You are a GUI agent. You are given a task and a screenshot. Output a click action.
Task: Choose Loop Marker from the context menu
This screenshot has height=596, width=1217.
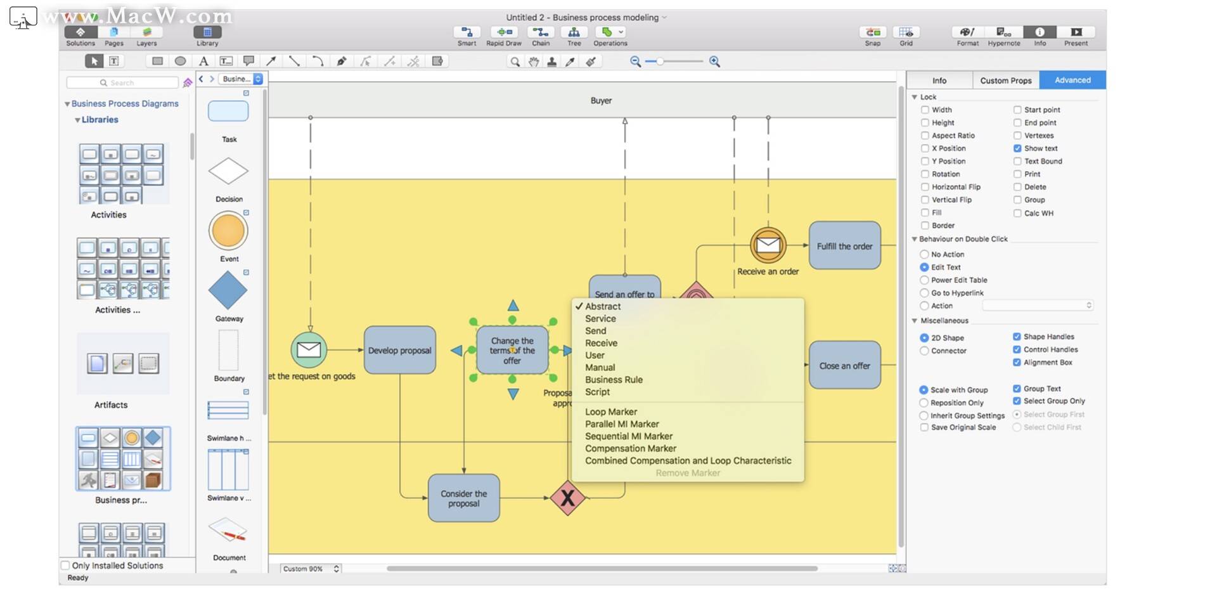click(x=610, y=411)
